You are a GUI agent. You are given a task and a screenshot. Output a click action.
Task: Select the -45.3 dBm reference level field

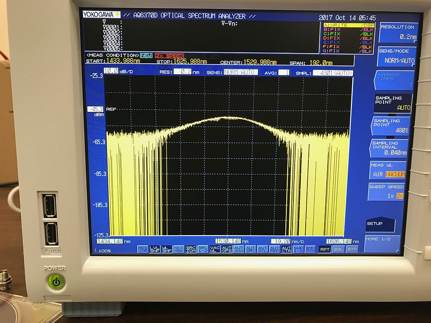click(95, 109)
